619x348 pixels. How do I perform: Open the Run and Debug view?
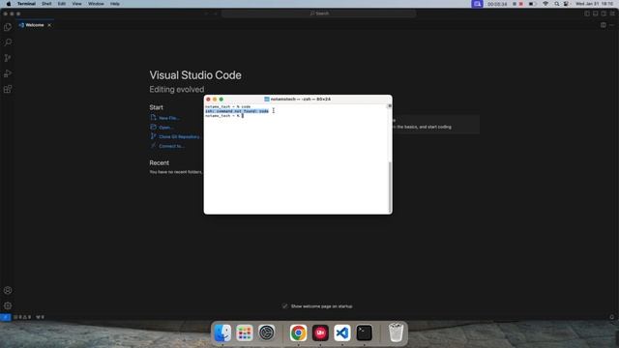(x=8, y=73)
